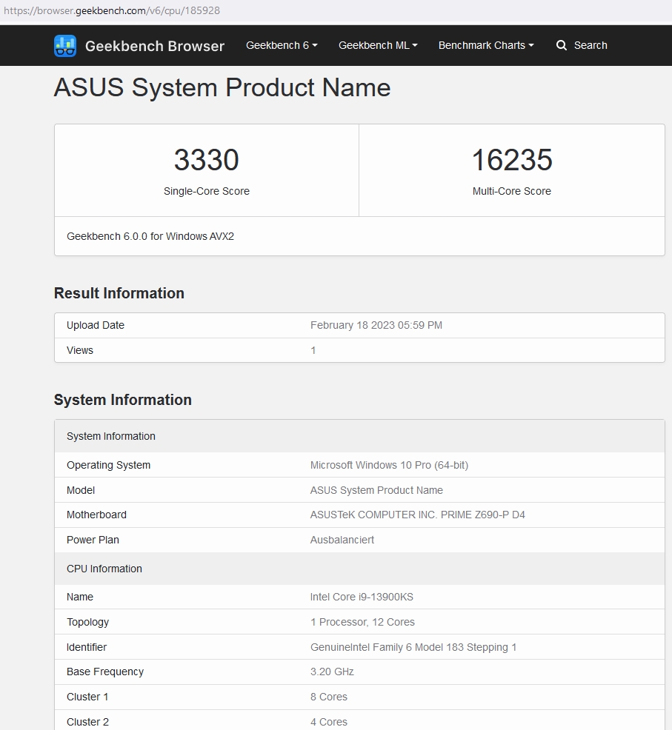
Task: Click the ASUS System Product Name heading
Action: coord(222,87)
